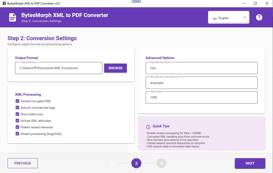Jump to step 3 circle indicator
The height and width of the screenshot is (173, 273).
[x=161, y=163]
